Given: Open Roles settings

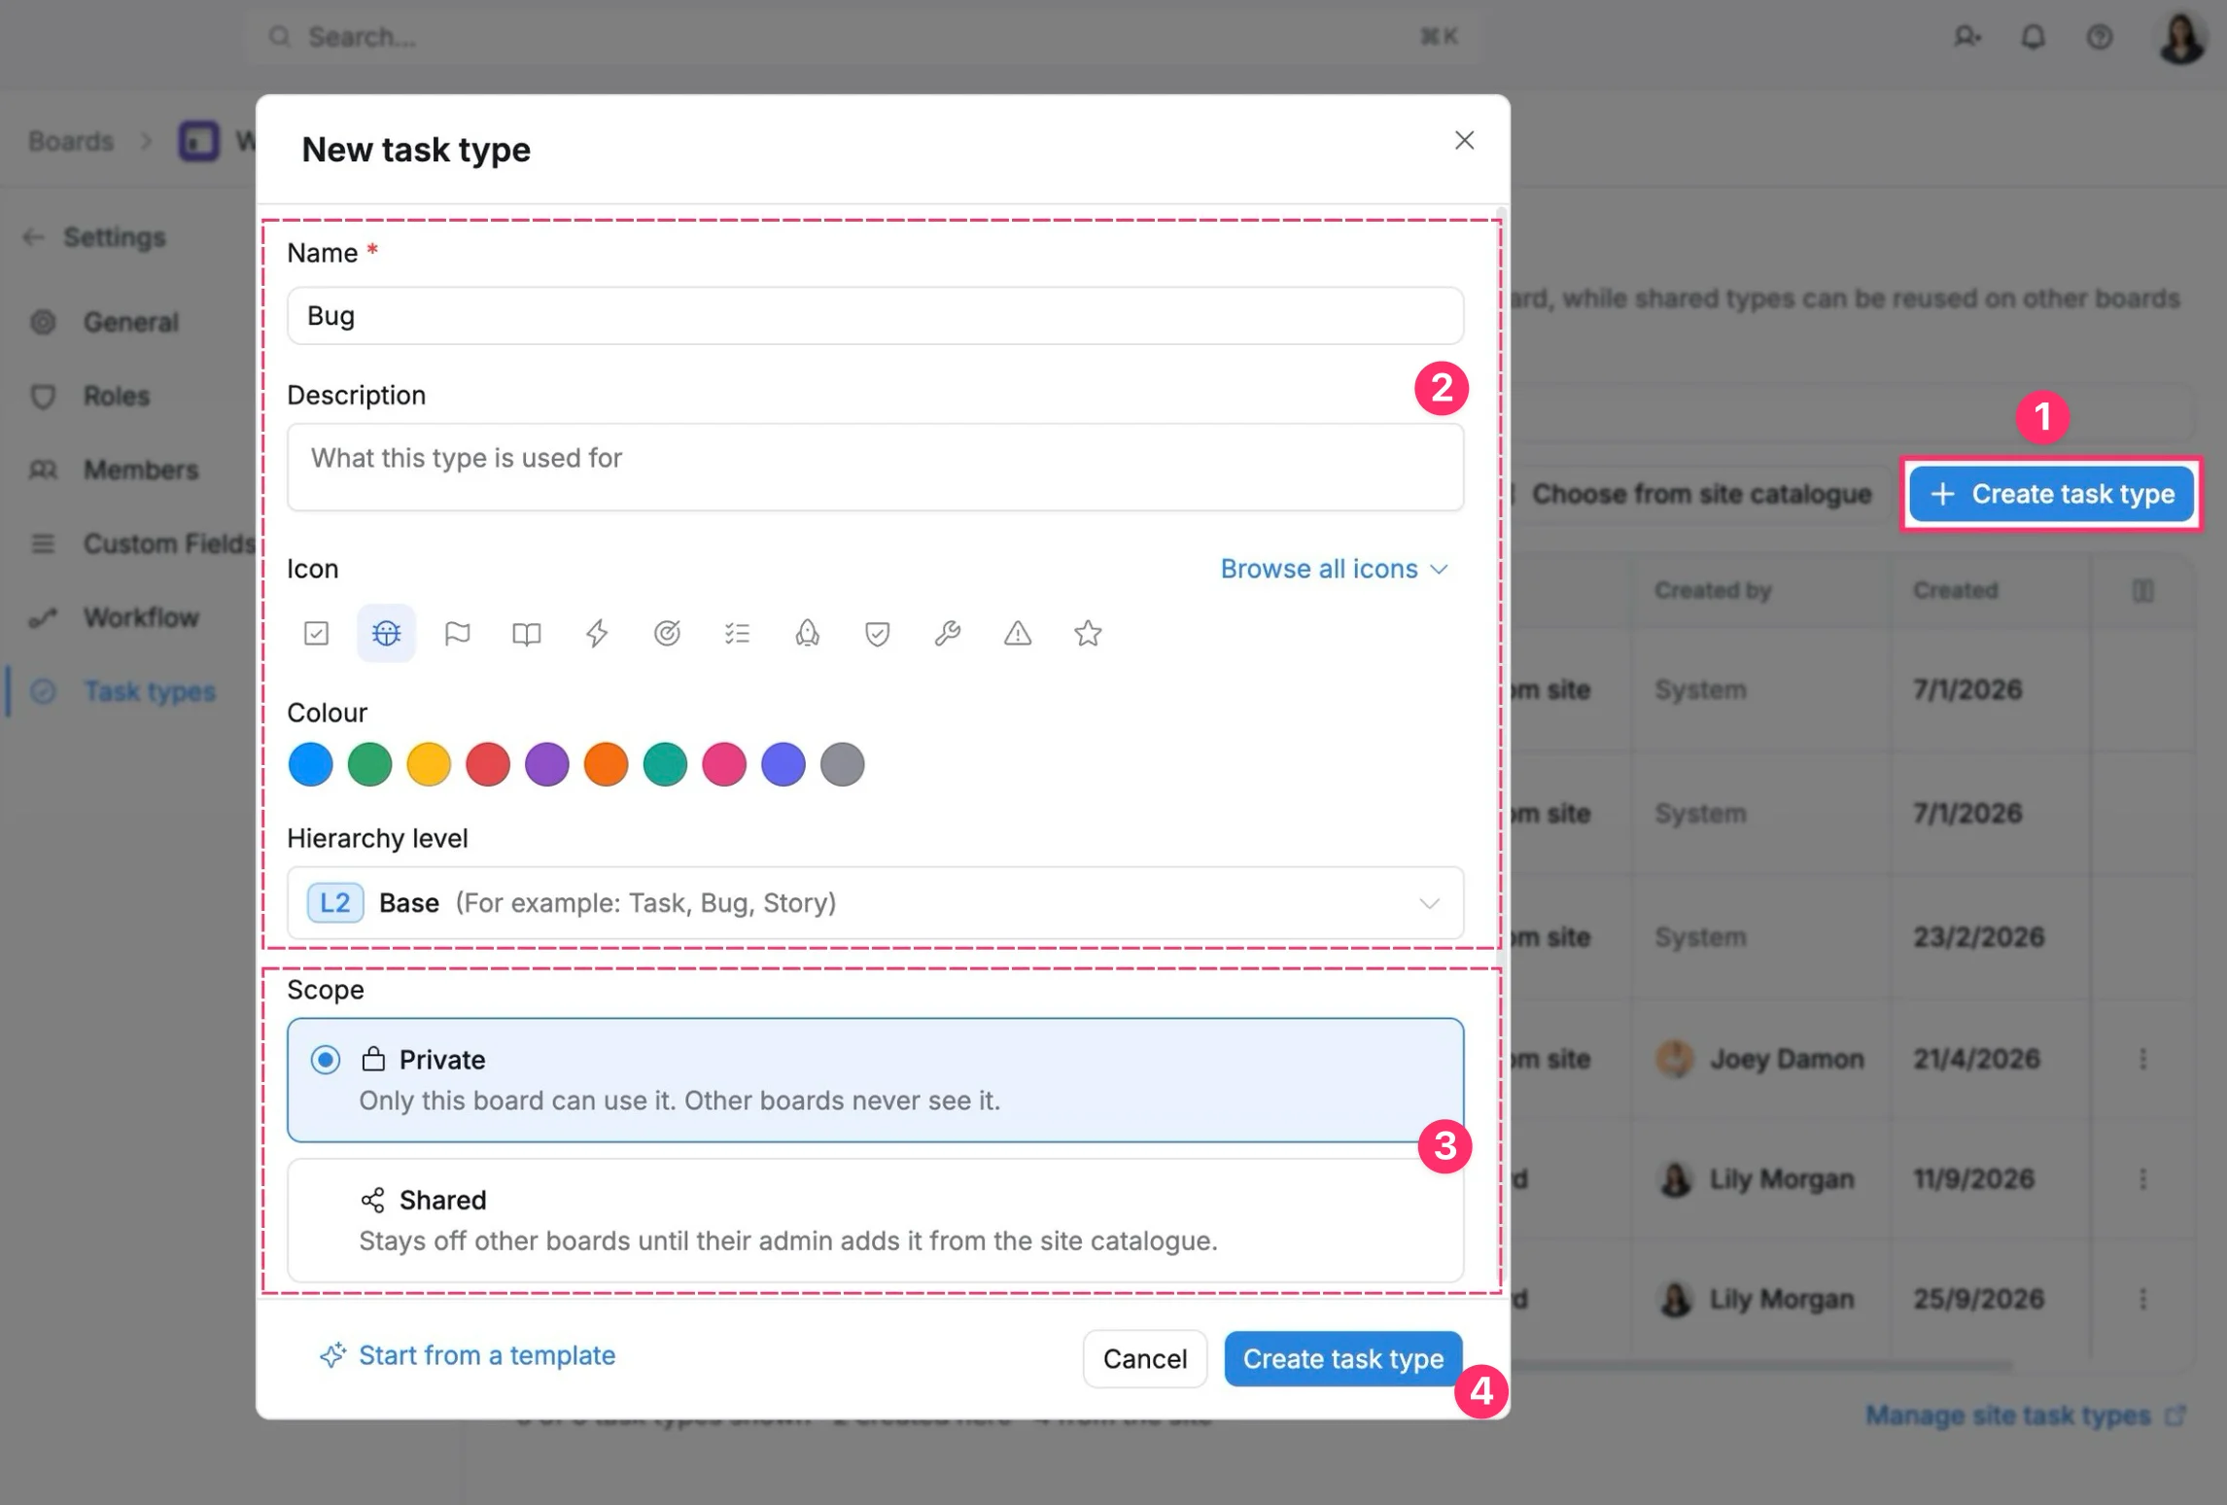Looking at the screenshot, I should [x=117, y=396].
